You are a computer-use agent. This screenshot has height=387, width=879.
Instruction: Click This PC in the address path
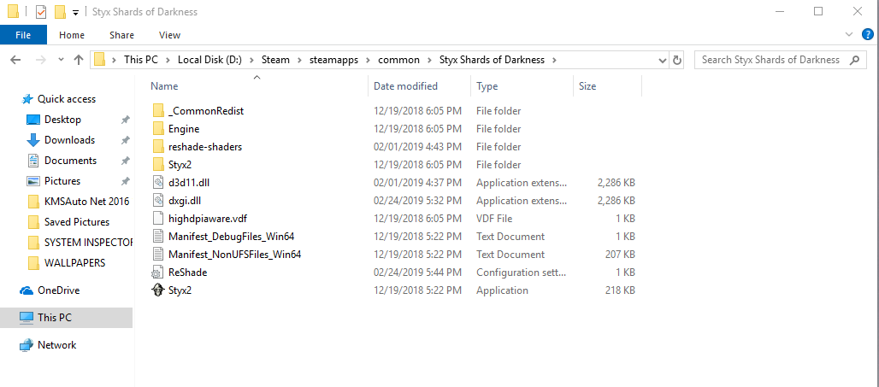pos(141,59)
